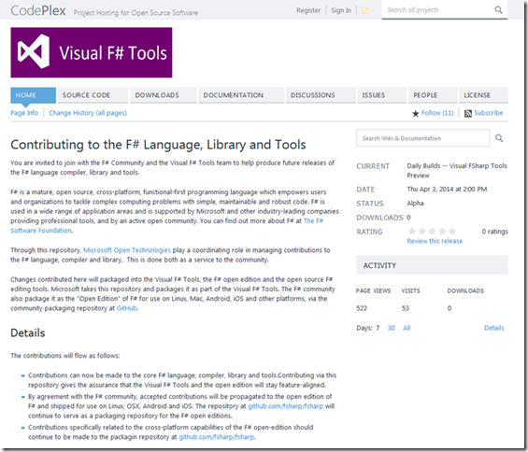Rate release with first star
Screen dimensions: 528x452
coord(412,231)
